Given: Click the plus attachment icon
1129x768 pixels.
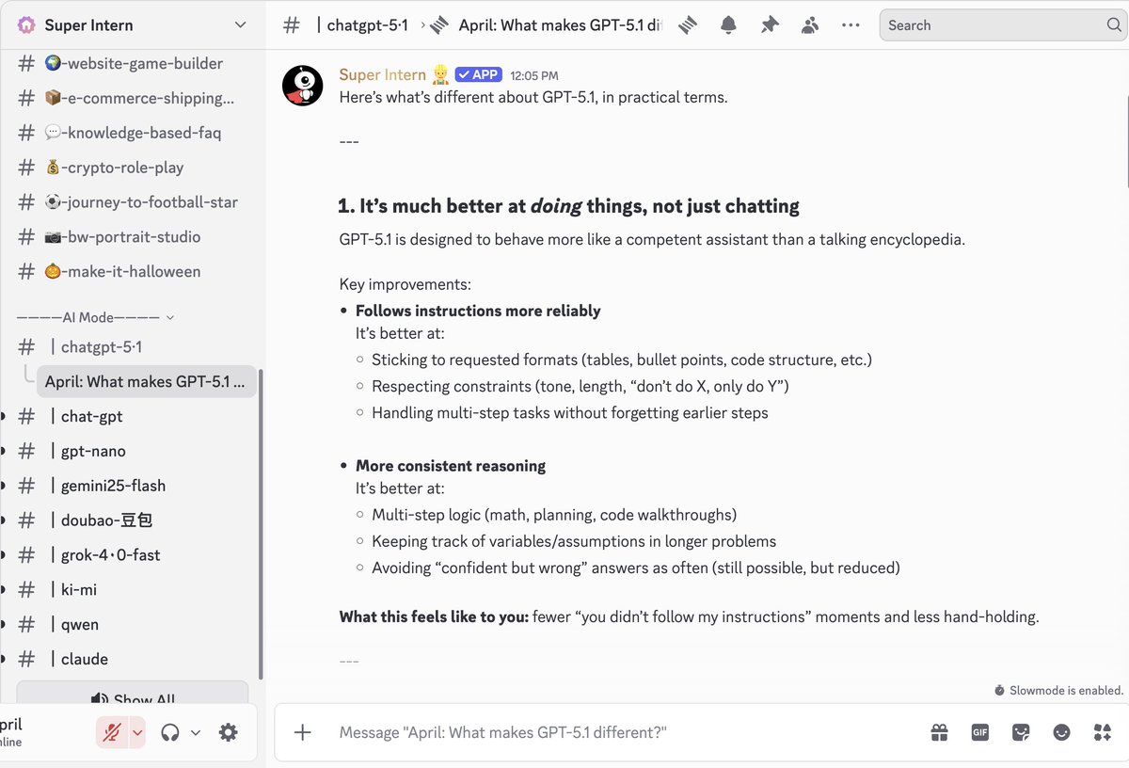Looking at the screenshot, I should click(x=301, y=731).
